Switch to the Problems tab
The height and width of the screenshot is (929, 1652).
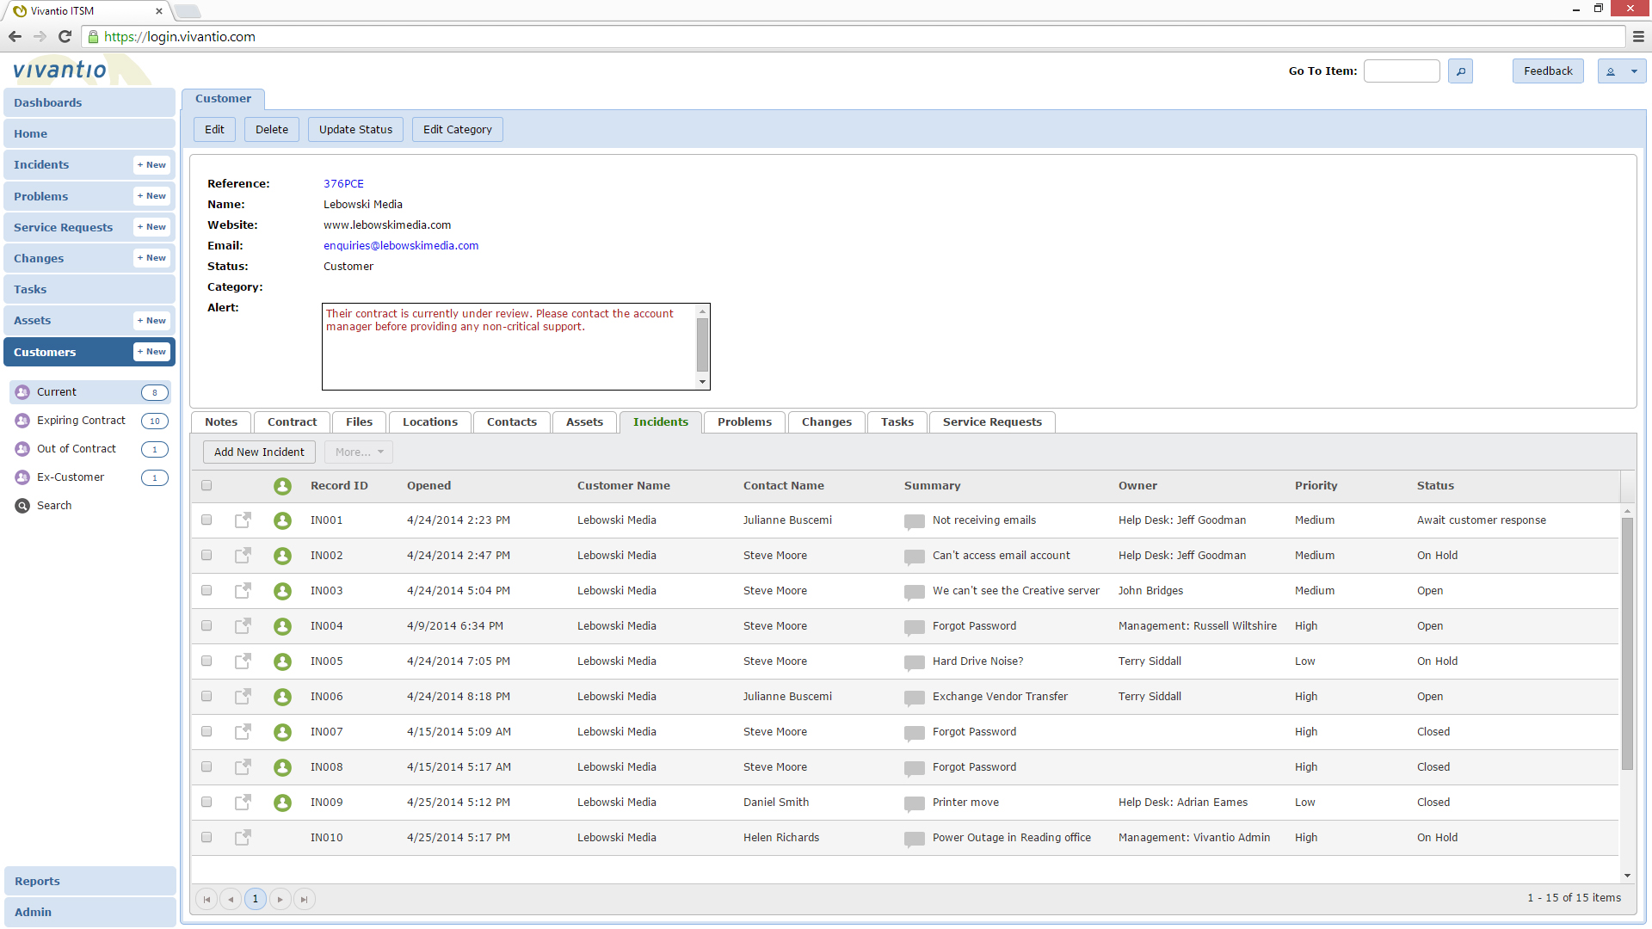(744, 421)
